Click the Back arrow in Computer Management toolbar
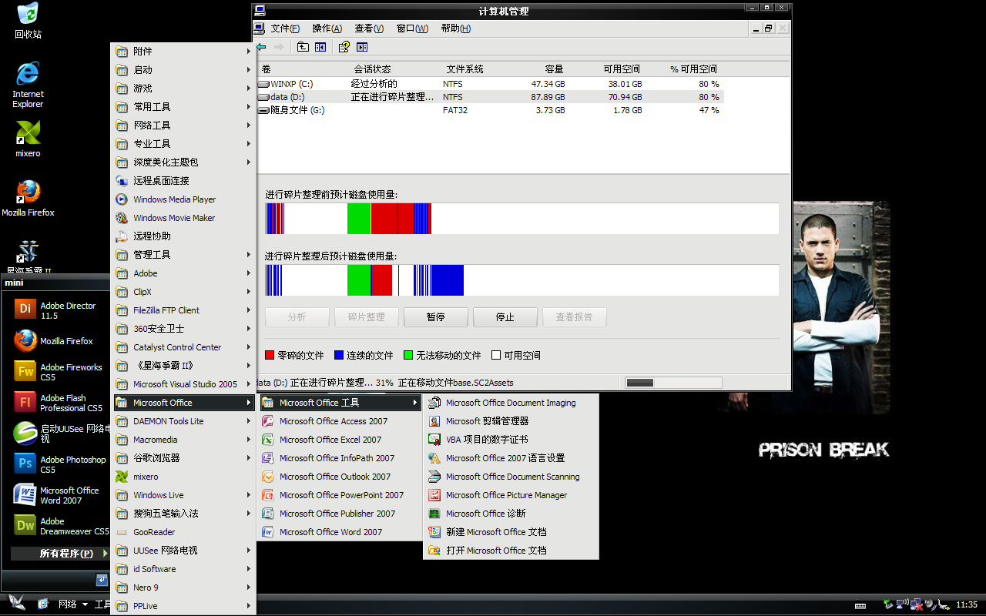This screenshot has height=616, width=986. click(x=262, y=47)
